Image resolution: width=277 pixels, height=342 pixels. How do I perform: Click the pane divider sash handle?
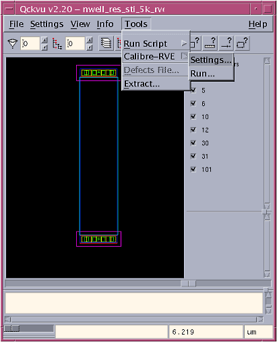(265, 212)
